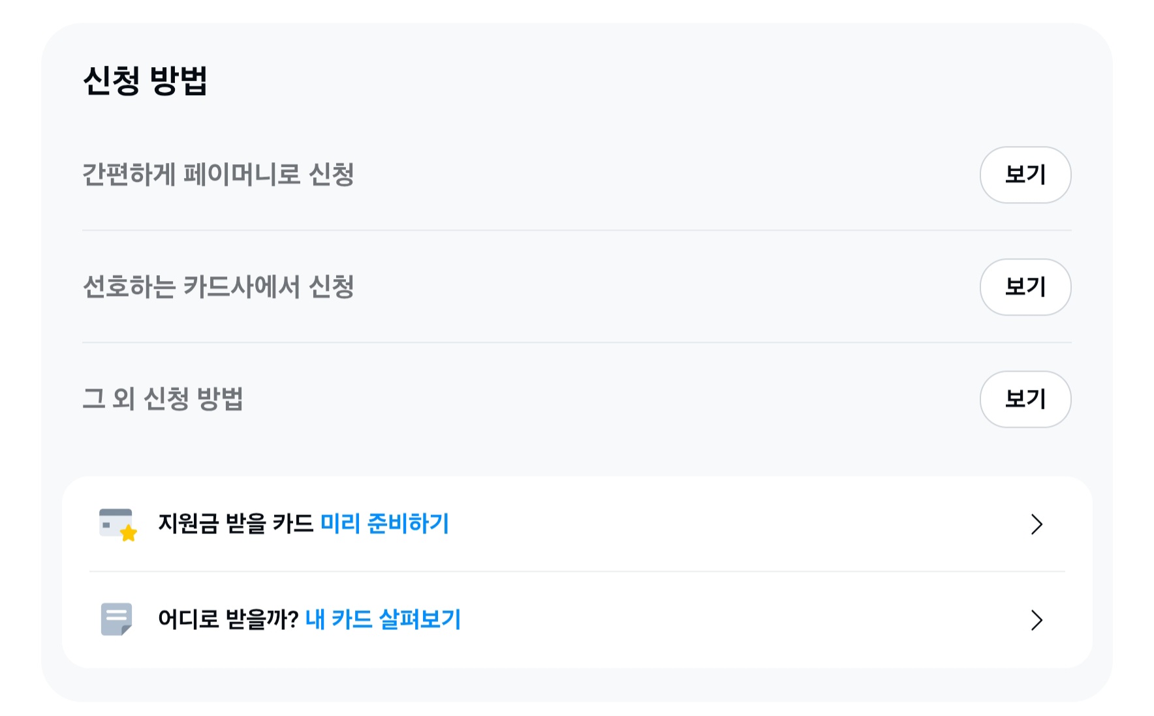
Task: Open the my-card lookup row in bottom panel
Action: coord(574,619)
